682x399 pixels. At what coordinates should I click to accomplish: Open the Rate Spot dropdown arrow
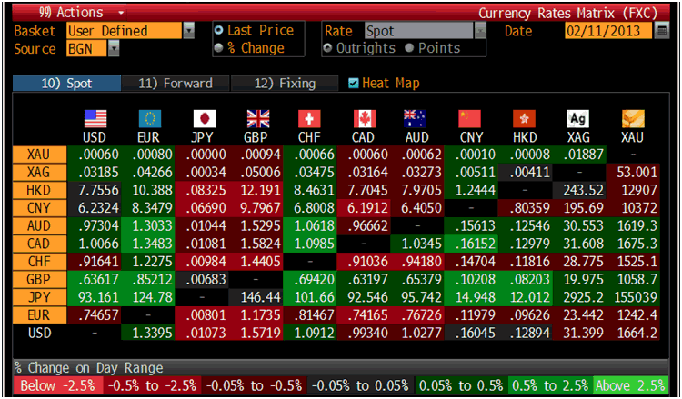tap(480, 30)
